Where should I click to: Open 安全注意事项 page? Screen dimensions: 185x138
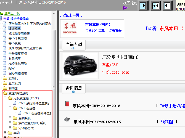[18, 39]
